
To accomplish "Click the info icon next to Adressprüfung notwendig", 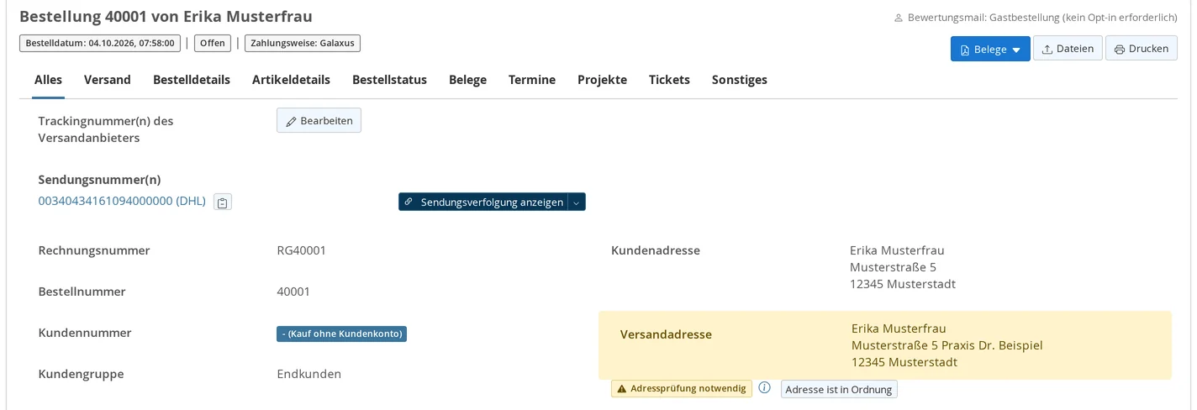I will tap(764, 388).
